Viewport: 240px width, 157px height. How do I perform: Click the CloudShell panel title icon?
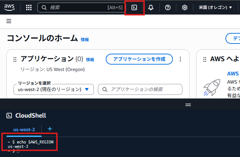coord(9,116)
